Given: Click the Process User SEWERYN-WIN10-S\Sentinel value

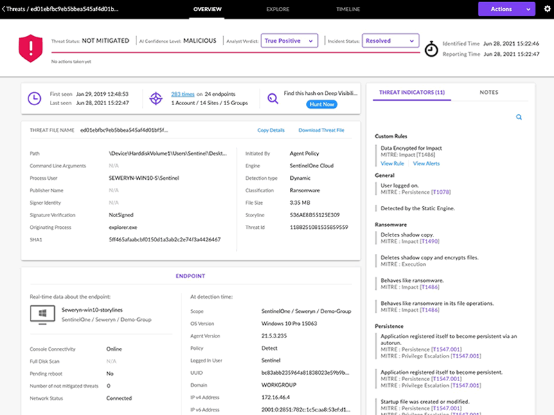Looking at the screenshot, I should pyautogui.click(x=144, y=178).
